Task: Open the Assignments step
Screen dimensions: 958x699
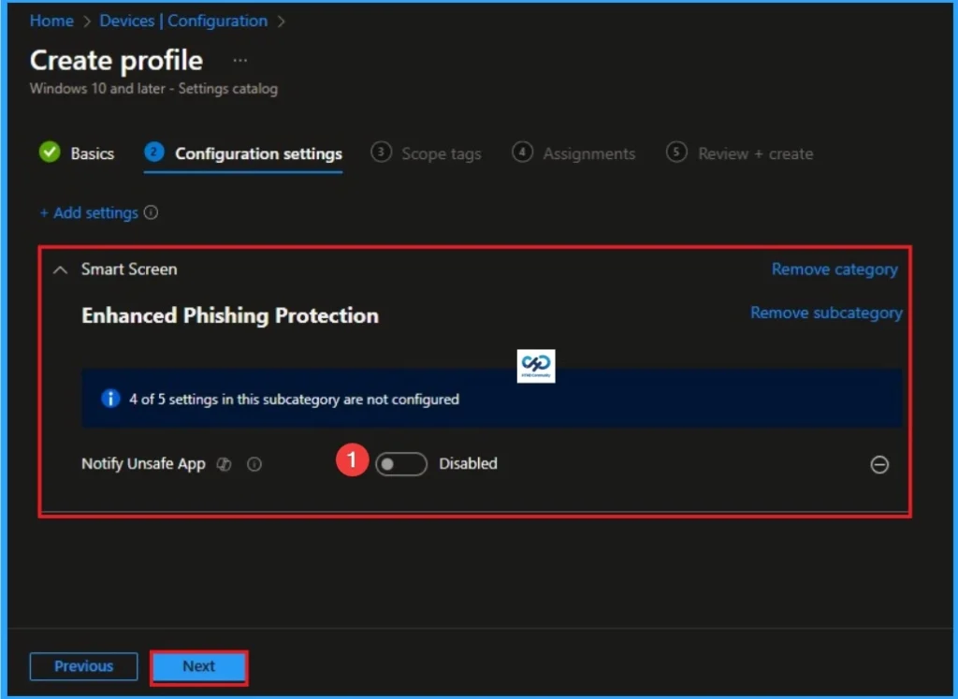Action: coord(590,153)
